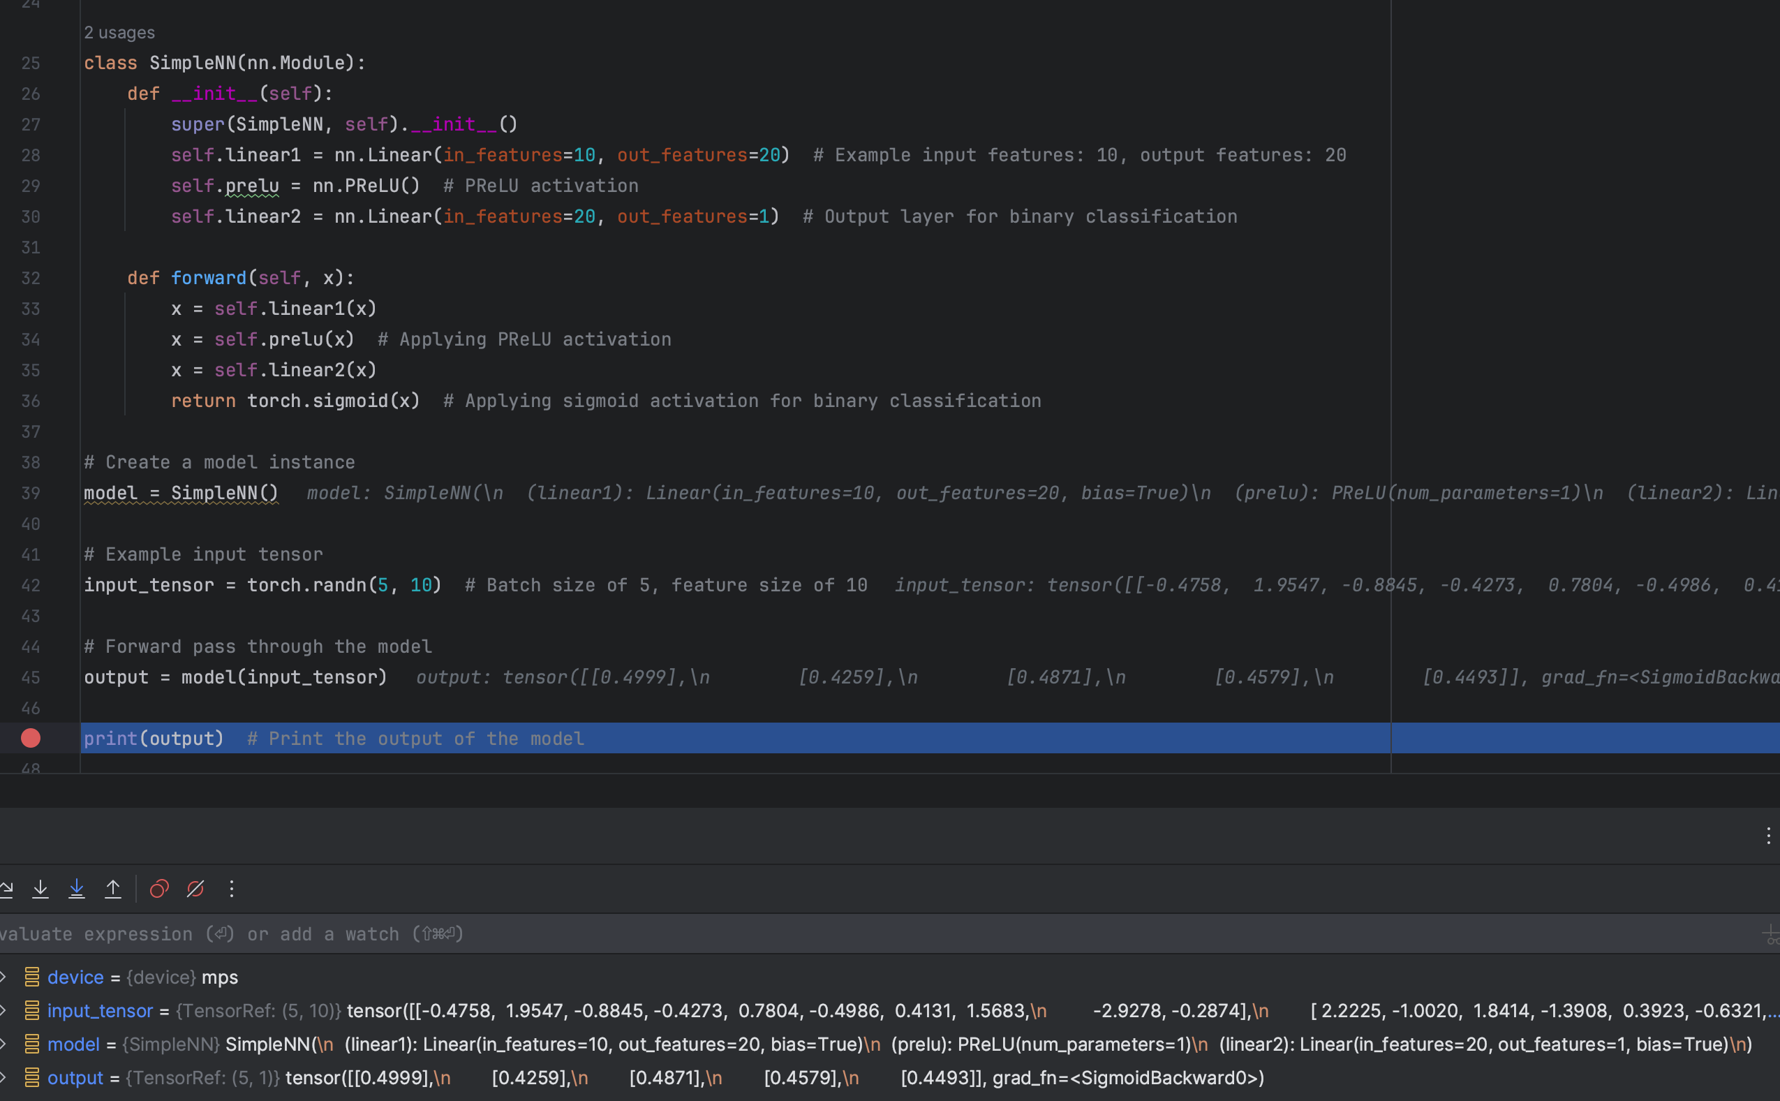Screen dimensions: 1780x1101
Task: Open more debug toolbar actions menu
Action: tap(232, 888)
